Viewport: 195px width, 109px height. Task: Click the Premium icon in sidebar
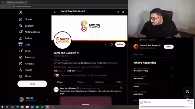pos(21,57)
